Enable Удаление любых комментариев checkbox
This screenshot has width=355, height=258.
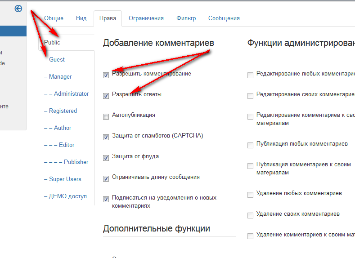tap(251, 195)
